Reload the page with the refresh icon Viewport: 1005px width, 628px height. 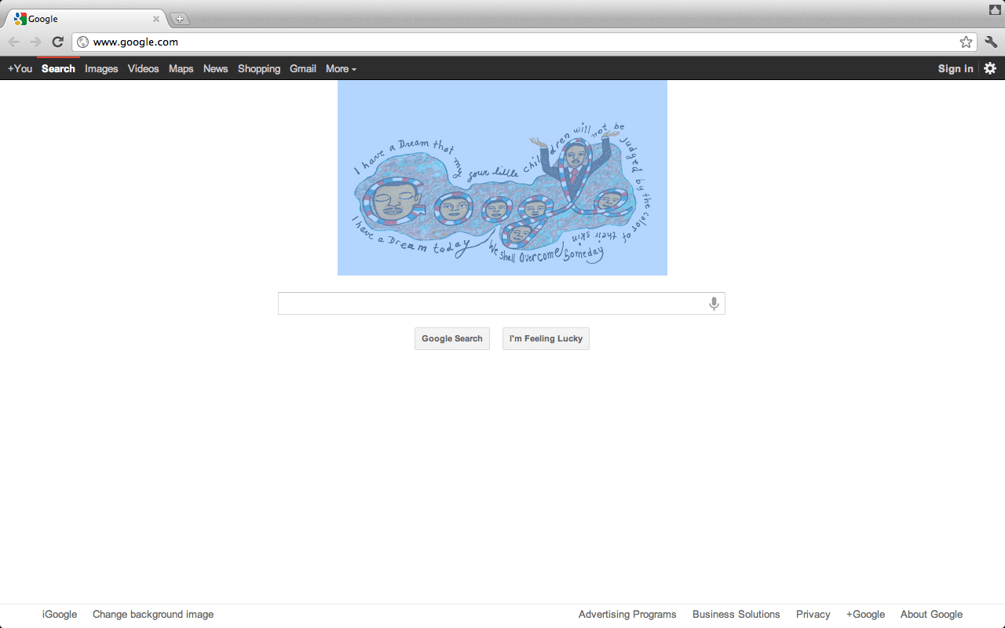coord(57,42)
